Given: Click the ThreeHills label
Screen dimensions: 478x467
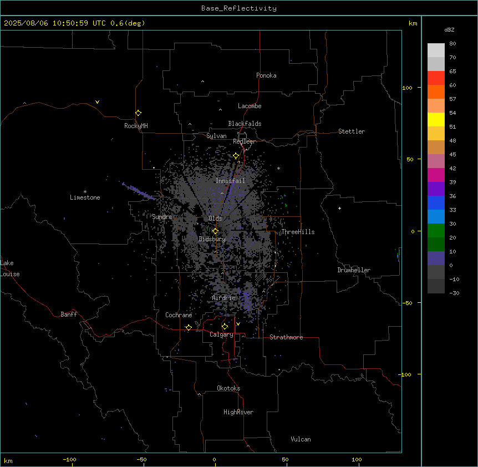Looking at the screenshot, I should click(x=298, y=232).
